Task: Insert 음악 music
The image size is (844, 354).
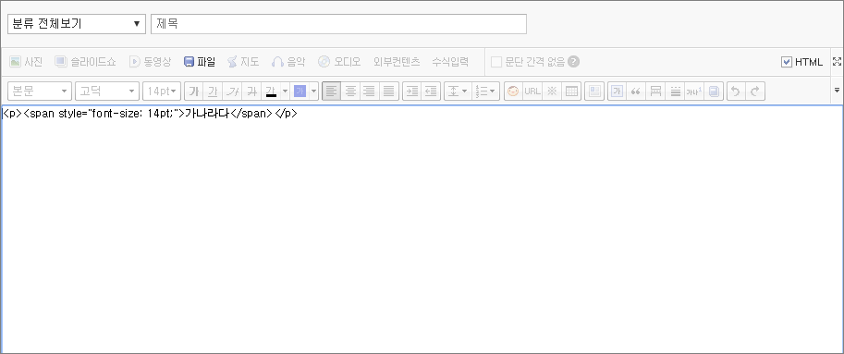Action: (x=288, y=62)
